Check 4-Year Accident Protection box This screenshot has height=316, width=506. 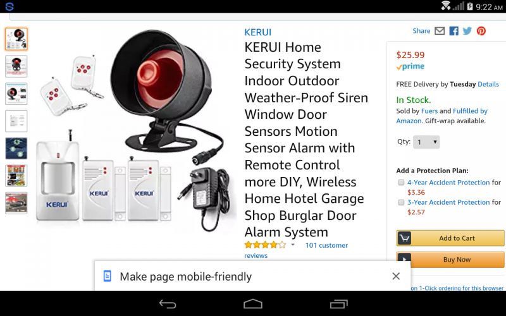click(401, 183)
